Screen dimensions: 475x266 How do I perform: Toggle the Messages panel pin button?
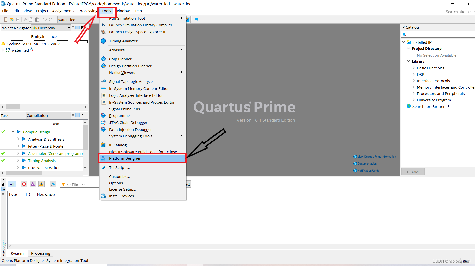(x=3, y=189)
